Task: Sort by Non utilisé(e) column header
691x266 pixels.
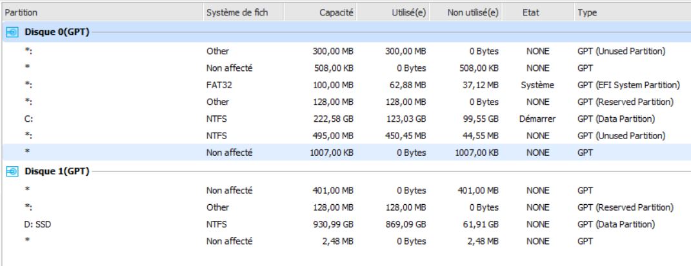Action: pos(476,12)
